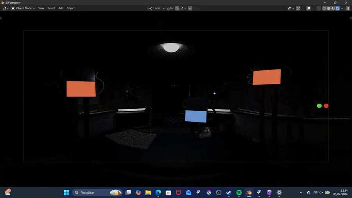This screenshot has width=352, height=198.
Task: Expand the left toolbar panel arrow
Action: 1,18
